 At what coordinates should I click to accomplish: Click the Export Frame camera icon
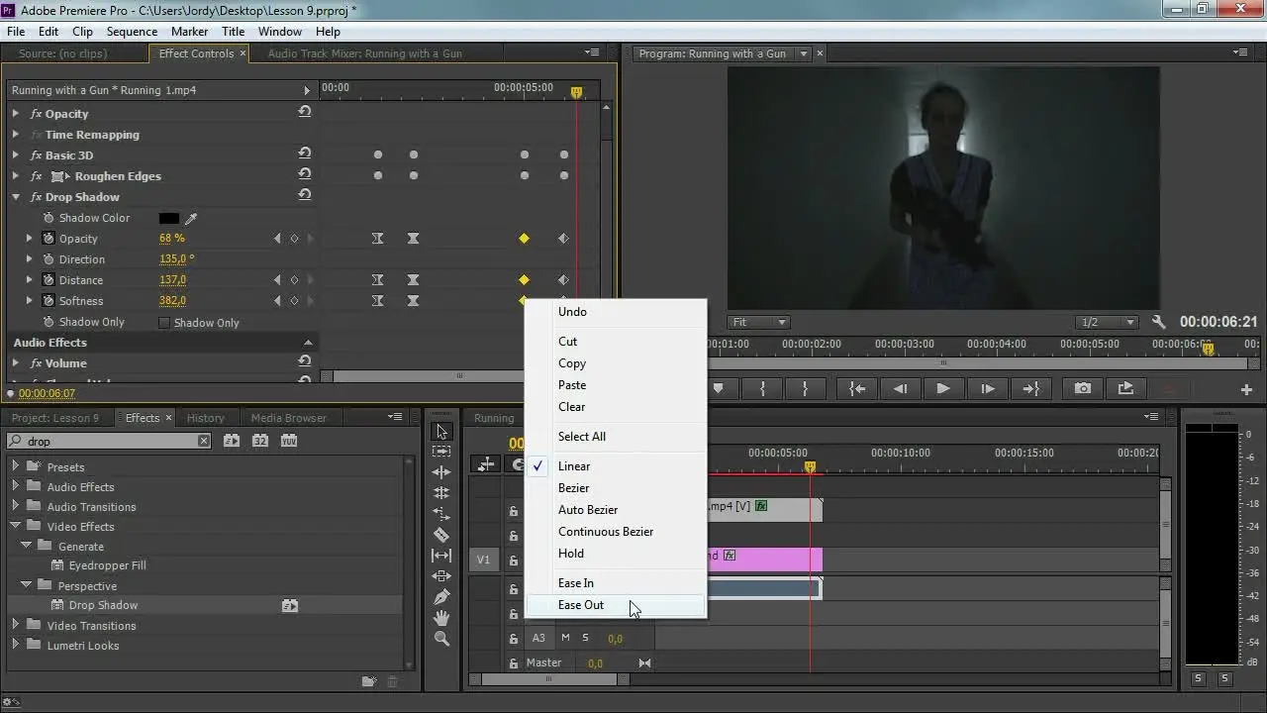tap(1083, 389)
